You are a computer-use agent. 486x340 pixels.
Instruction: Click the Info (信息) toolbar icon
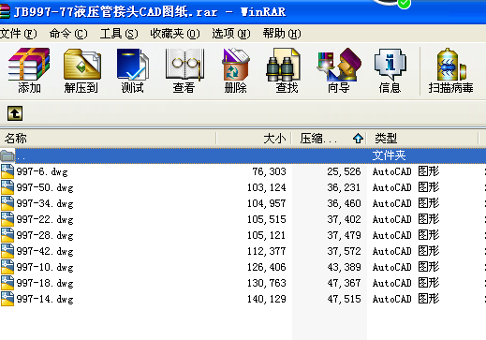click(390, 65)
